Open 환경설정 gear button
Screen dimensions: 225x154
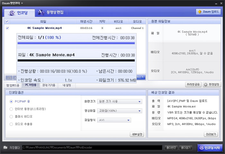[212, 85]
